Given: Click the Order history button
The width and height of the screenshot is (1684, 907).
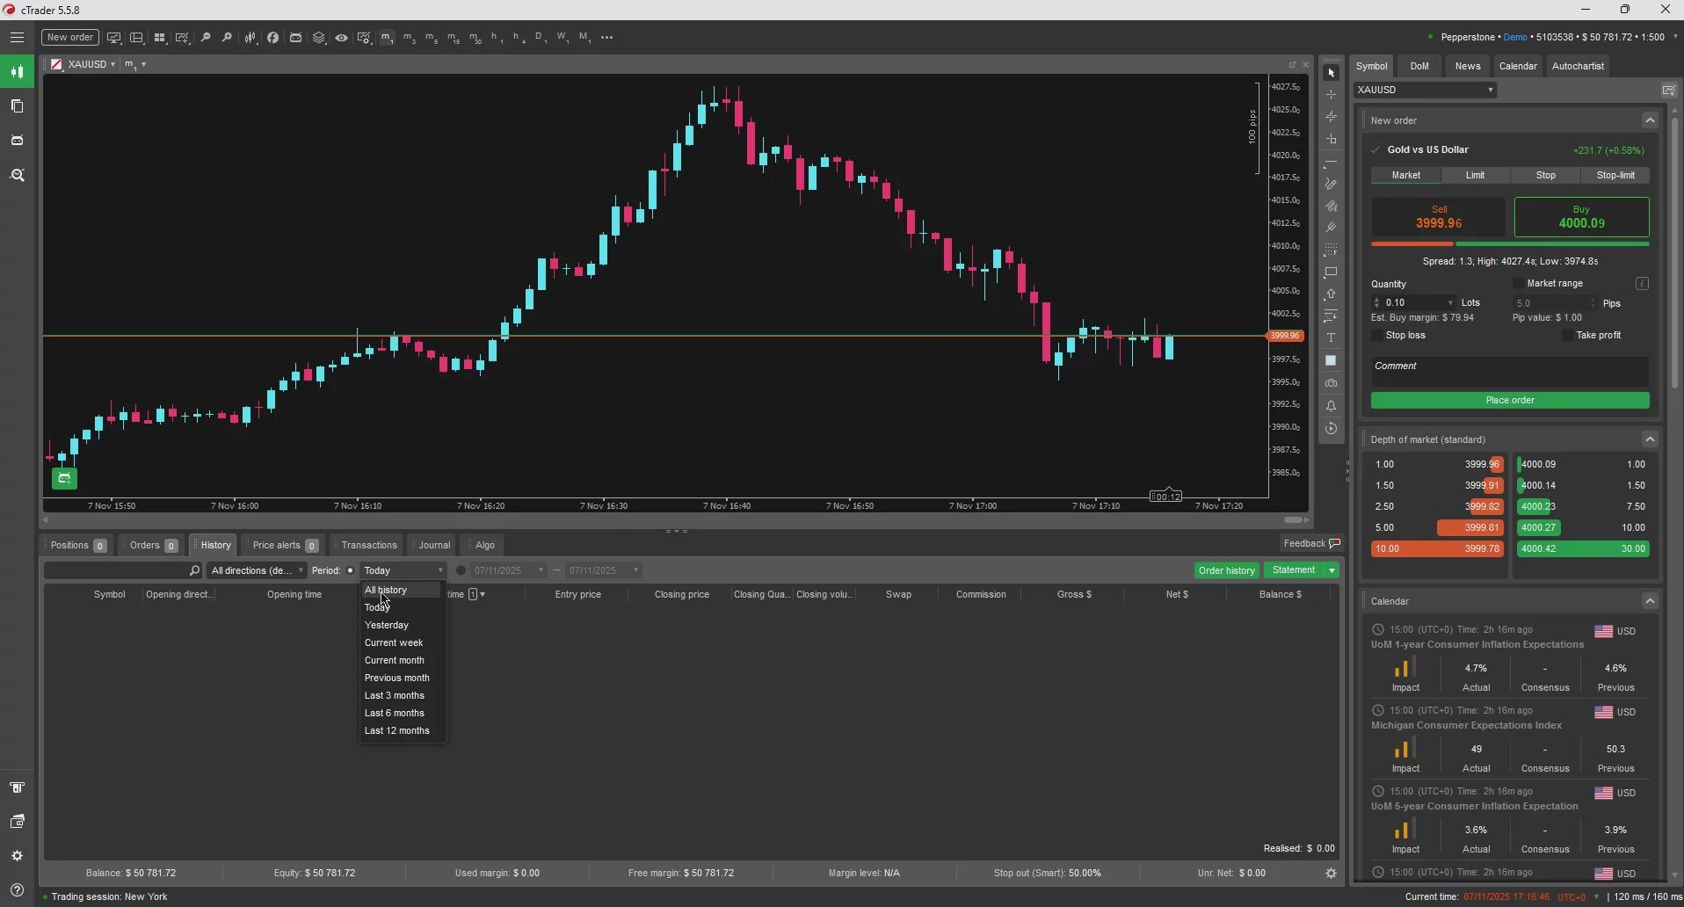Looking at the screenshot, I should tap(1226, 570).
